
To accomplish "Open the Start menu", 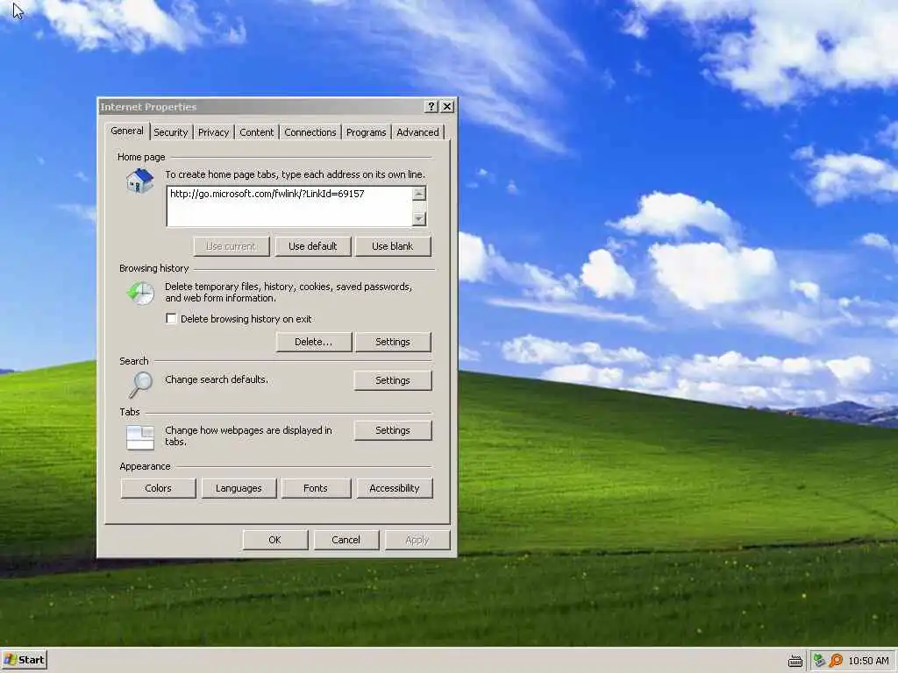I will pyautogui.click(x=24, y=660).
